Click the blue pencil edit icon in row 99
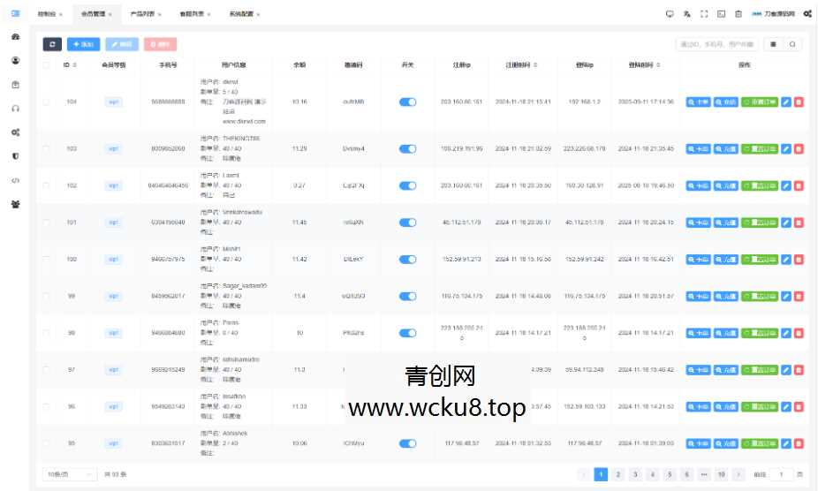Image resolution: width=818 pixels, height=491 pixels. (x=786, y=297)
